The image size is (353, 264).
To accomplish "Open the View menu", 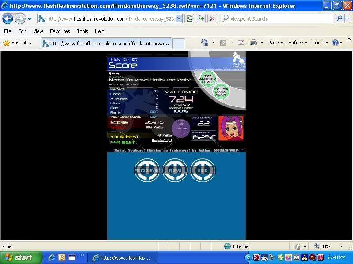I will (38, 31).
